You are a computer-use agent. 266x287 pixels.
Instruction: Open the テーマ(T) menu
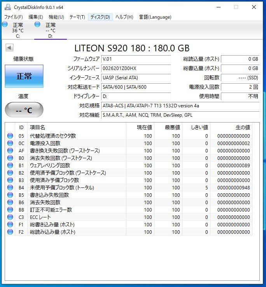[x=77, y=17]
